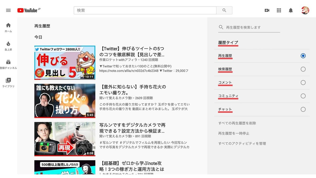Image resolution: width=316 pixels, height=178 pixels.
Task: Open title 【Twitter】伸びるツイートの5つのコツ
Action: pyautogui.click(x=132, y=52)
